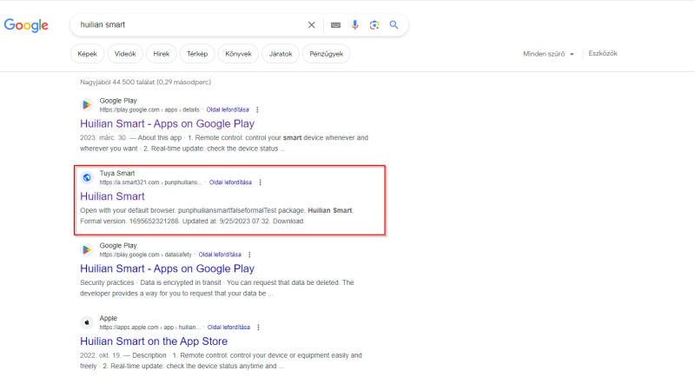Open the Tuya Smart Huilian Smart link
Viewport: 695px width, 384px height.
click(112, 196)
